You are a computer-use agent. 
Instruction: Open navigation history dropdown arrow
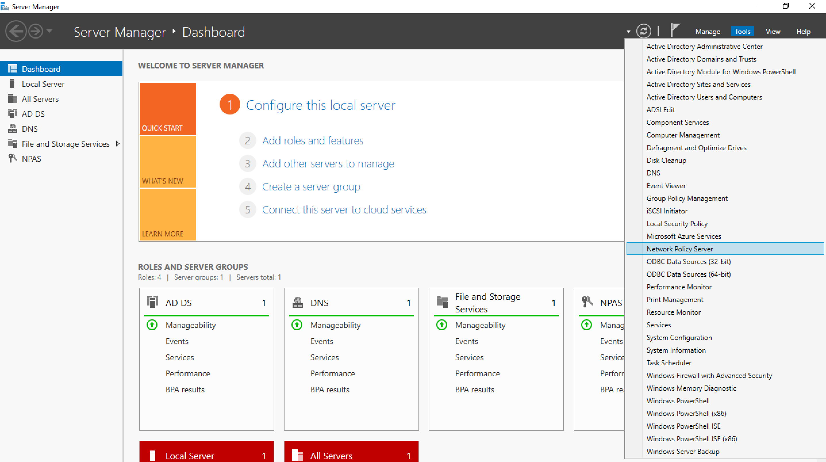pyautogui.click(x=49, y=31)
